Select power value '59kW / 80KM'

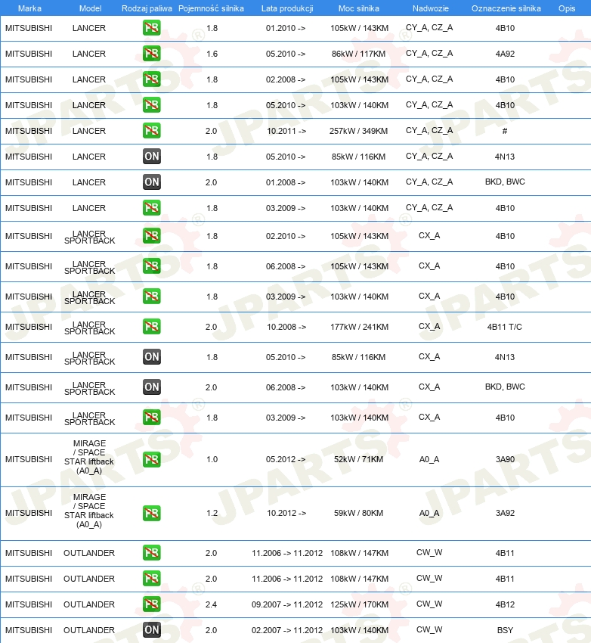pos(358,513)
